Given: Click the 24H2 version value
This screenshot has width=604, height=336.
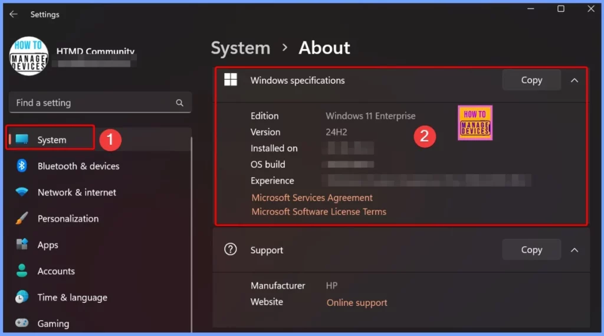Looking at the screenshot, I should [336, 132].
